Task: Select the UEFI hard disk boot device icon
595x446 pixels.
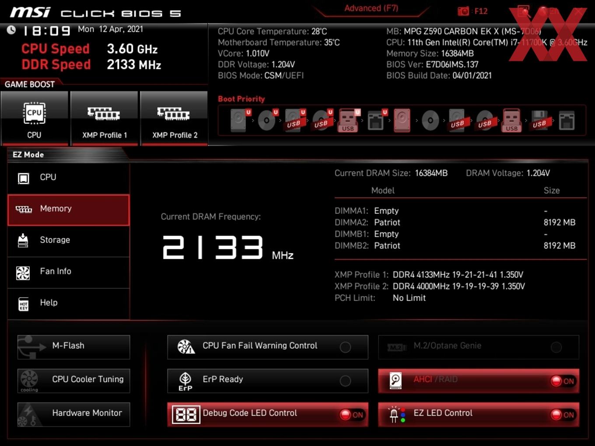Action: coord(240,120)
